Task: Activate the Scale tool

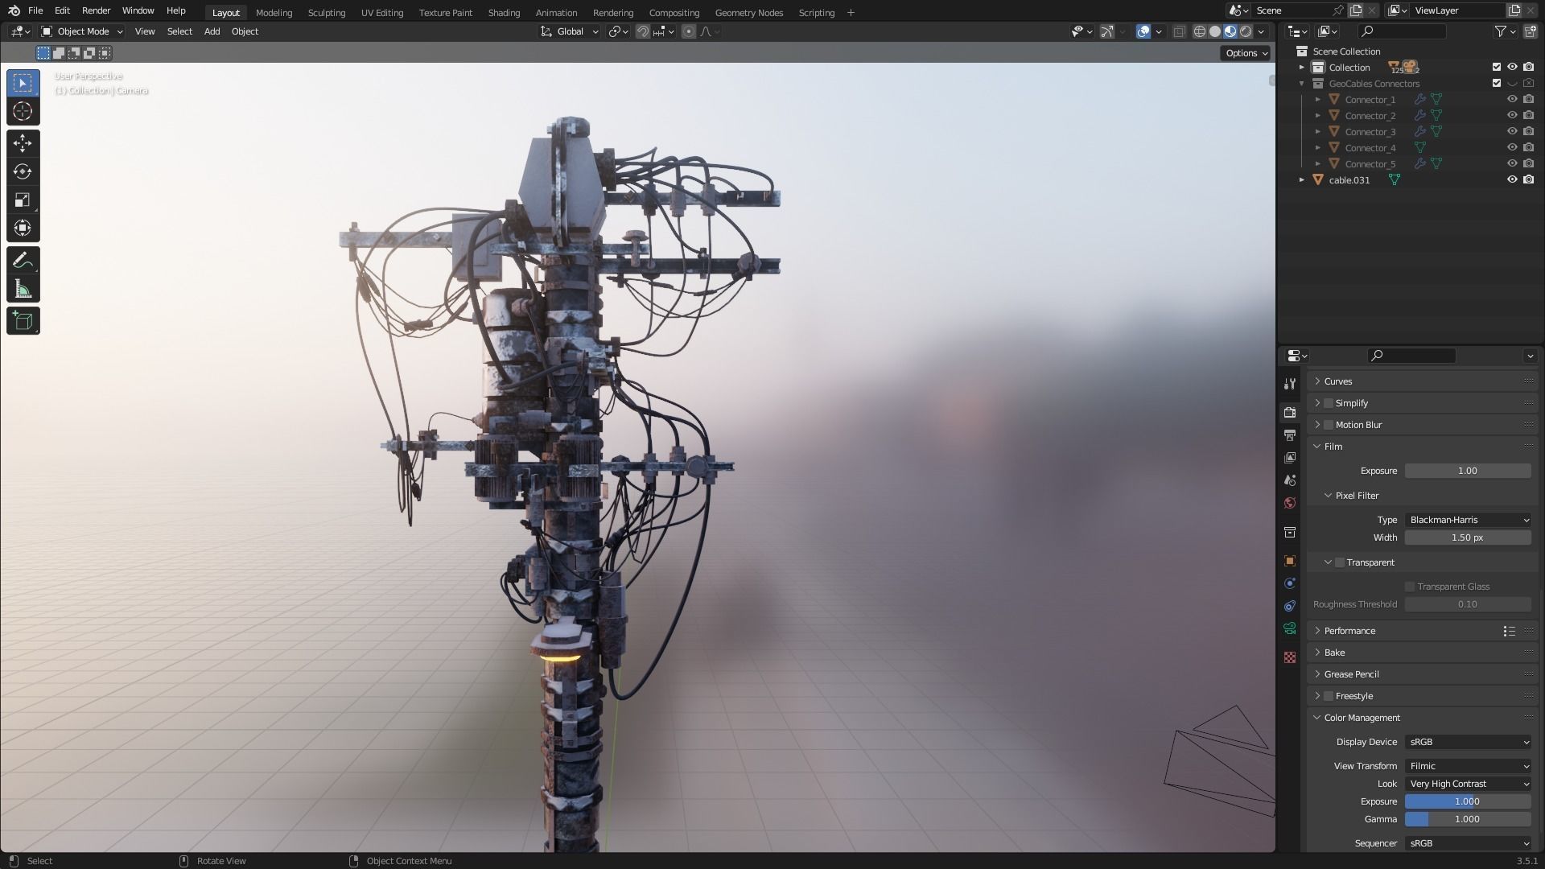Action: coord(23,200)
